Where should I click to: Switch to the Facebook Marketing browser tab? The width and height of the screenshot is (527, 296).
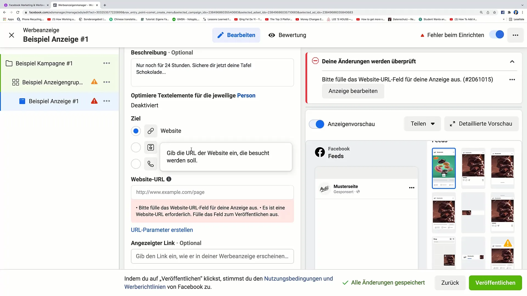(26, 5)
